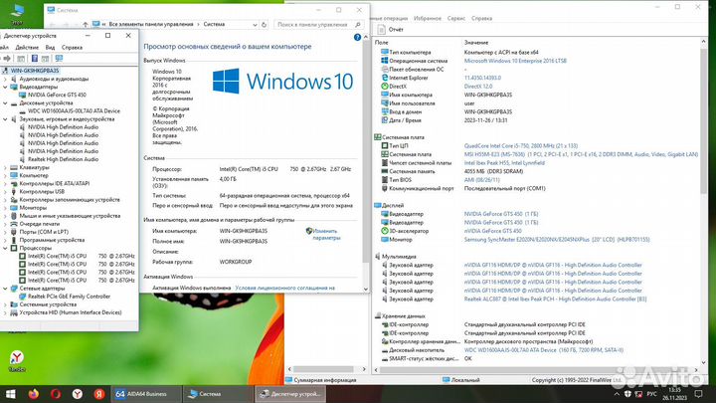
Task: Click the DirectX 12.0 value link
Action: [x=478, y=87]
